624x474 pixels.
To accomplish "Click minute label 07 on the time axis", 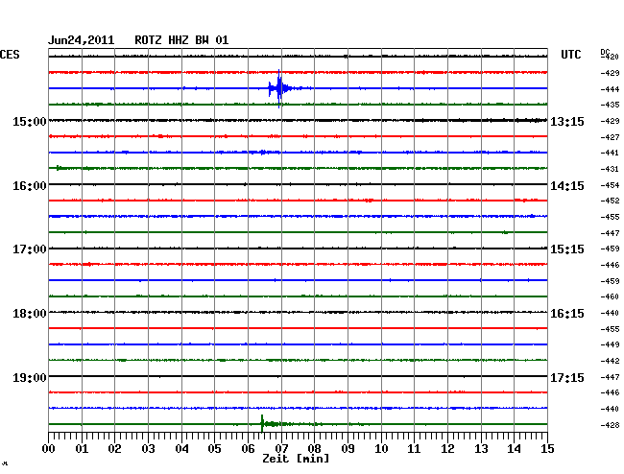I will 281,449.
